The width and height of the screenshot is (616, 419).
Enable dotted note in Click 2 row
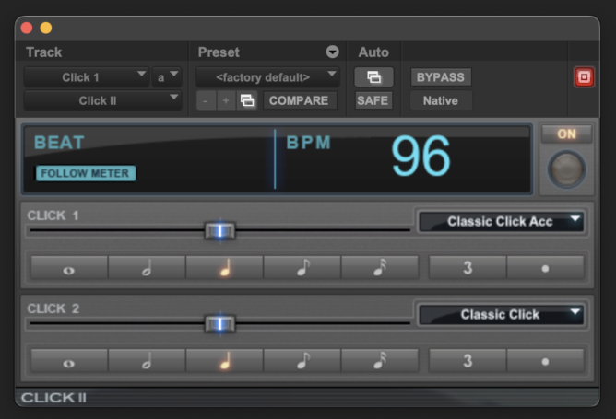[545, 361]
